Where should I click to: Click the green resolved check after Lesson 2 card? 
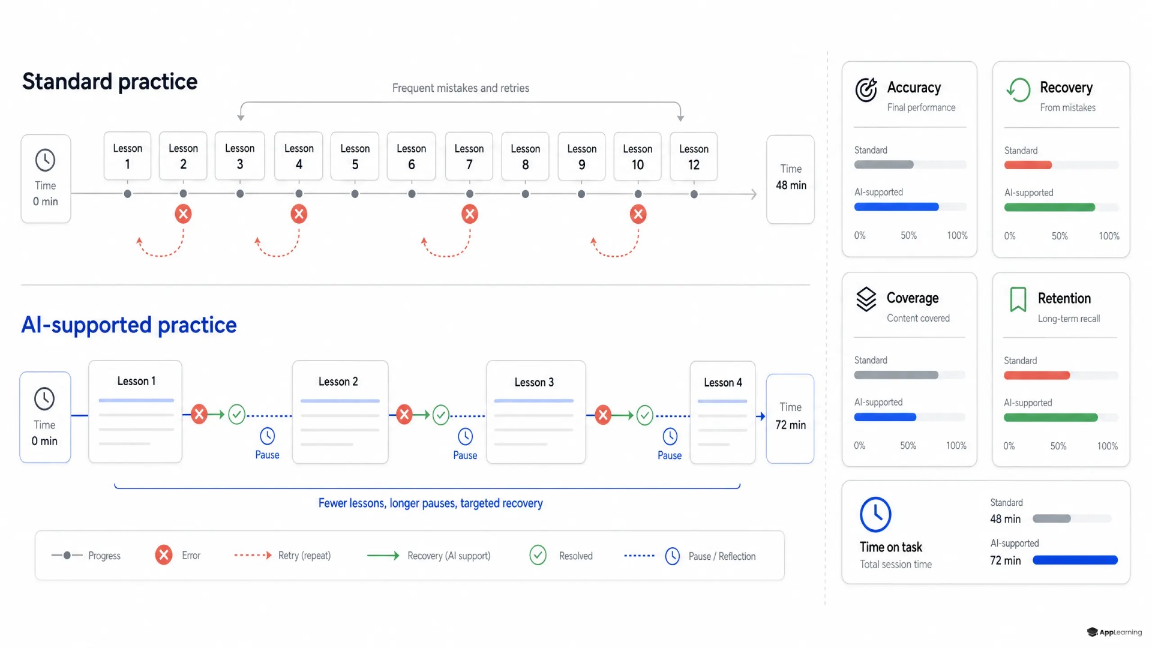(441, 415)
